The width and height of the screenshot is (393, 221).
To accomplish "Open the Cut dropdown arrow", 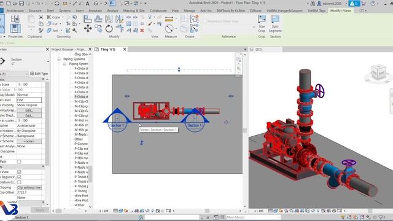I will coord(60,24).
